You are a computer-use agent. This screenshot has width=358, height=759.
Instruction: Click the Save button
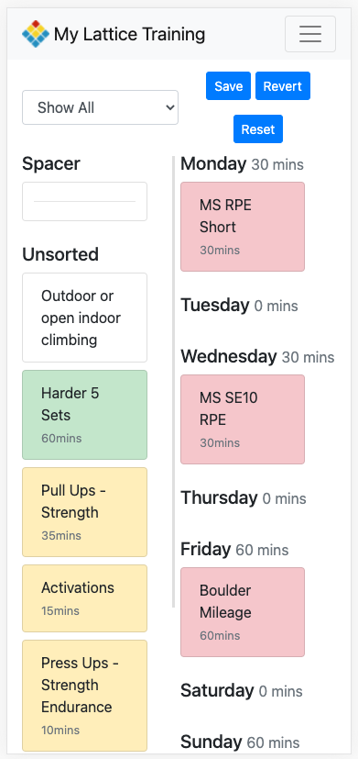229,86
